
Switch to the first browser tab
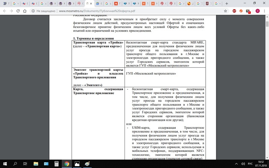(x=4, y=3)
